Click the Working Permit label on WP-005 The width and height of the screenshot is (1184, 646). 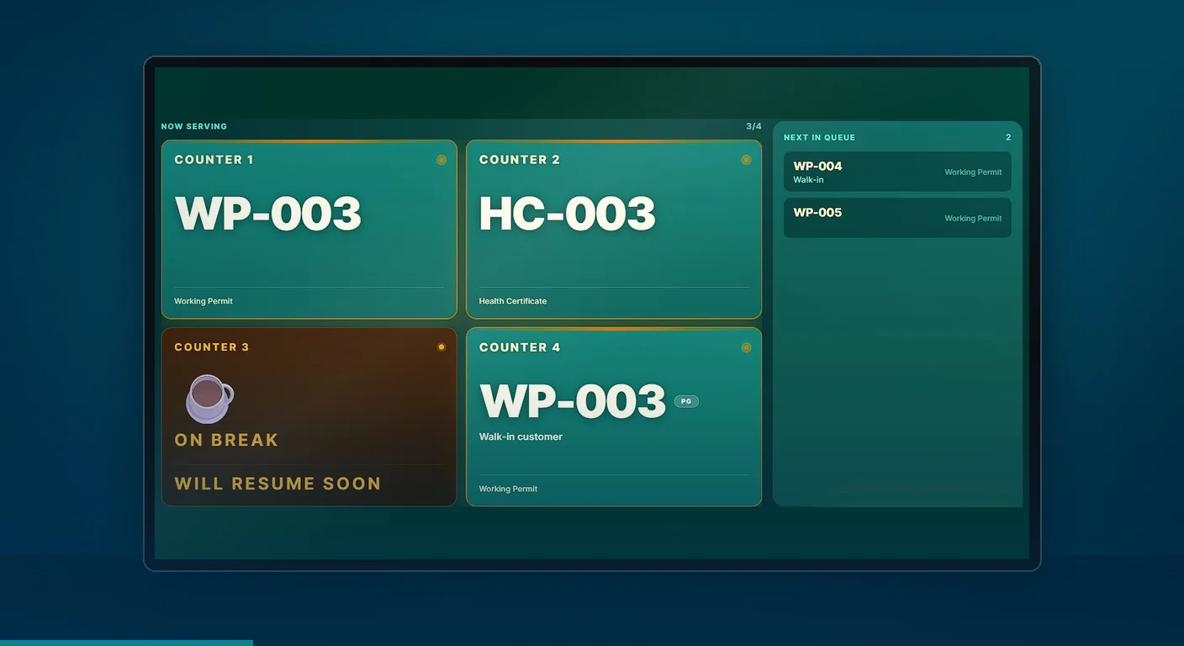973,218
